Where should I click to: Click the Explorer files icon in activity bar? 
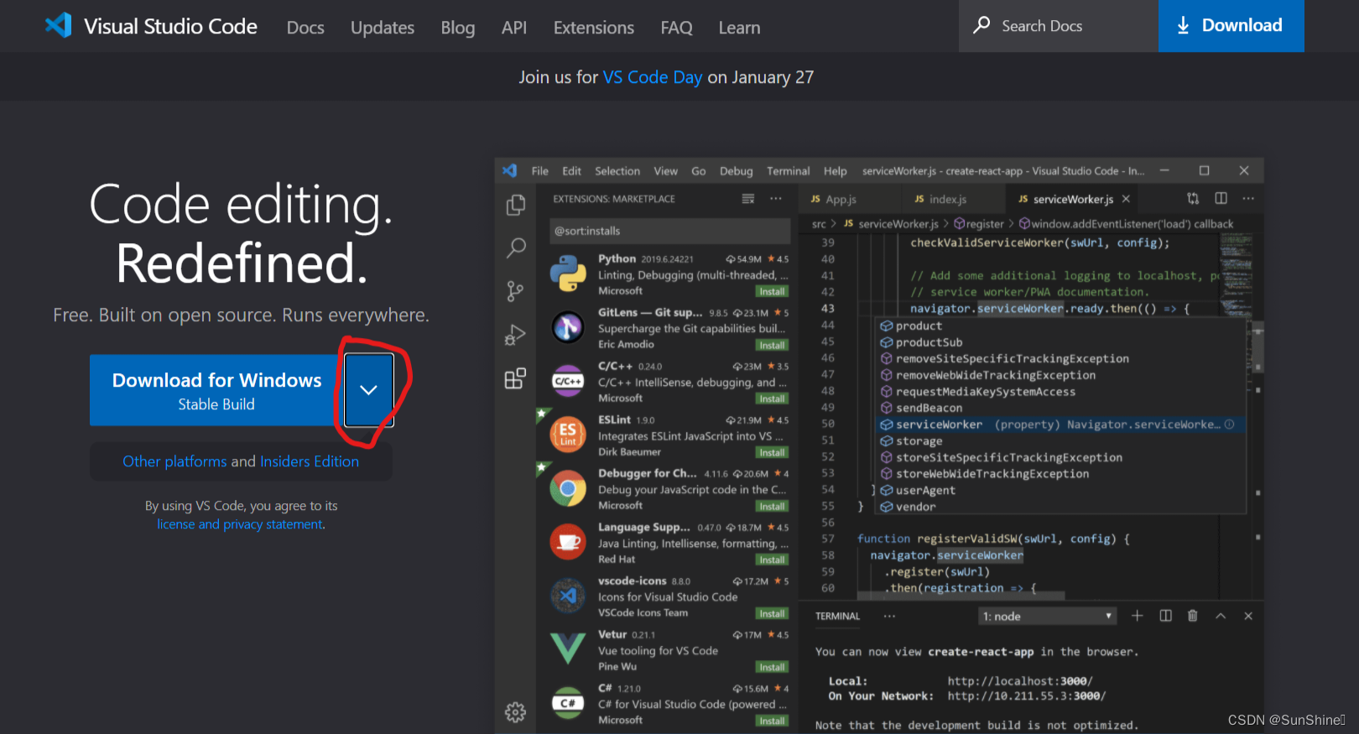click(516, 206)
